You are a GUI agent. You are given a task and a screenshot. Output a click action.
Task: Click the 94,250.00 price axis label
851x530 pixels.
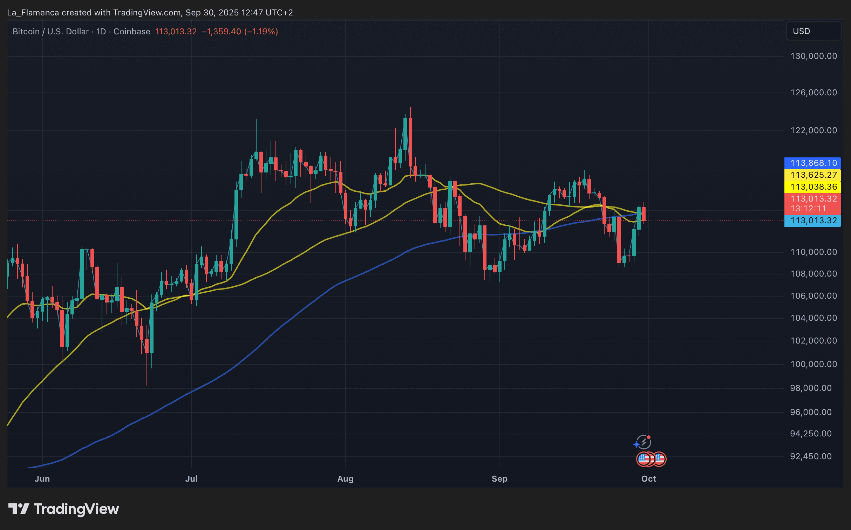point(811,434)
